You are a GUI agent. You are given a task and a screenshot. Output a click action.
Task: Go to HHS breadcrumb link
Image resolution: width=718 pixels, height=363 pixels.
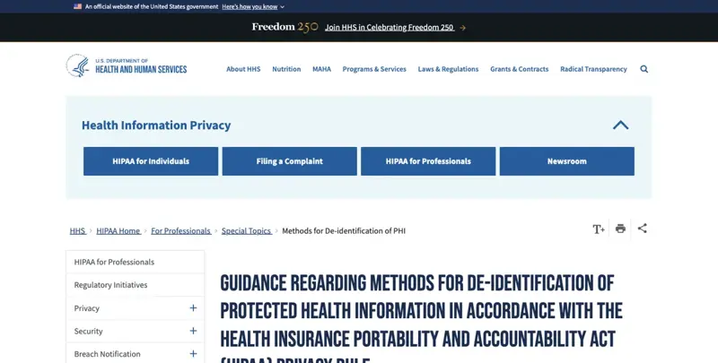tap(77, 231)
